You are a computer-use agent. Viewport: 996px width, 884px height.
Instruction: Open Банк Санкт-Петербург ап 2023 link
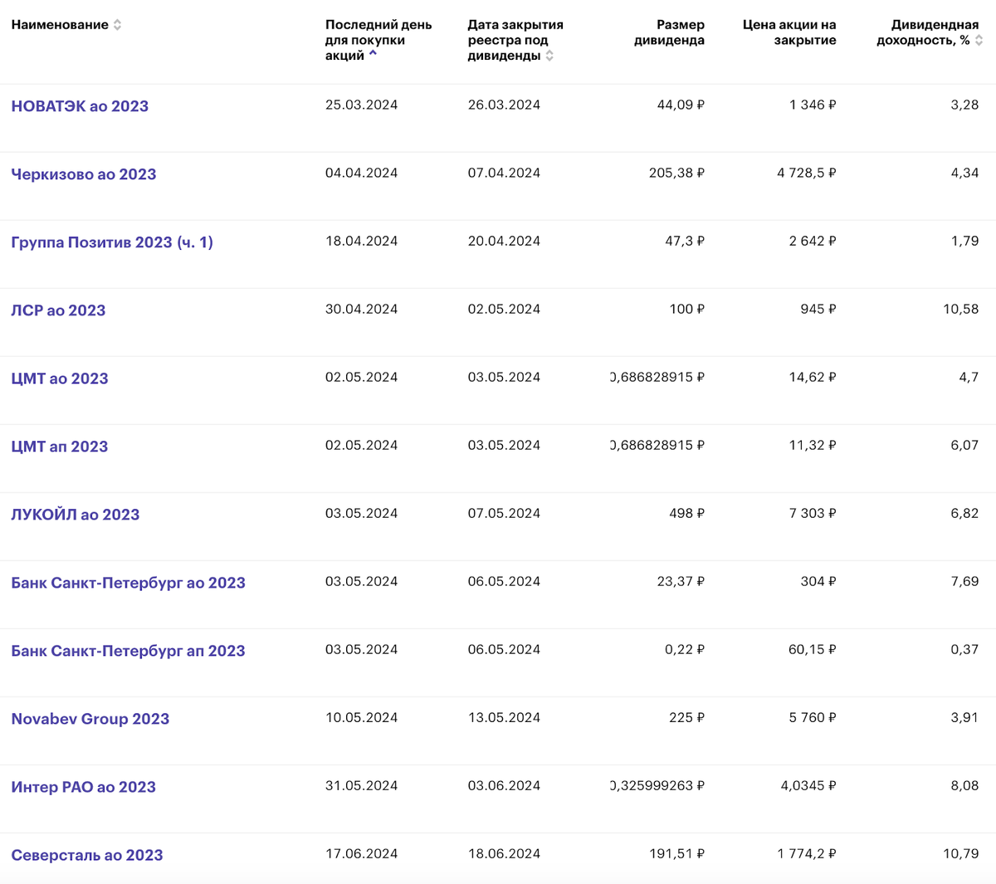[129, 651]
